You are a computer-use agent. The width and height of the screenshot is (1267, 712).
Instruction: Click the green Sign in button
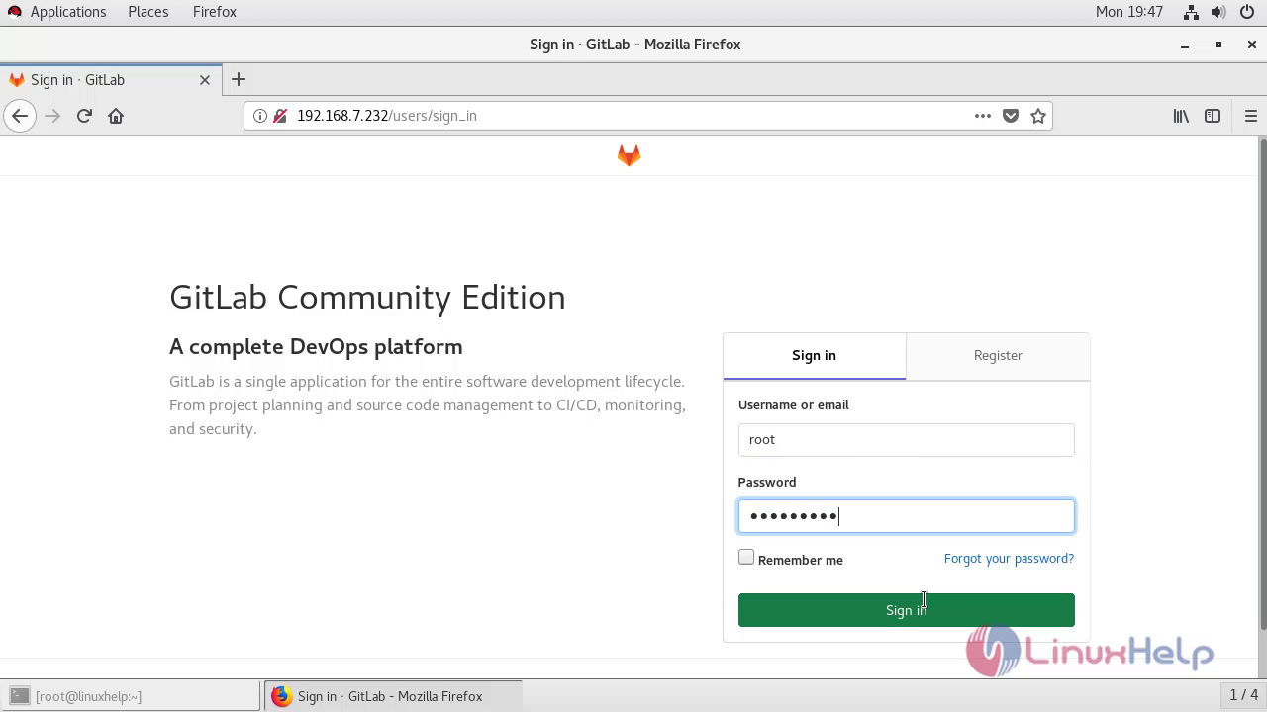(x=906, y=610)
